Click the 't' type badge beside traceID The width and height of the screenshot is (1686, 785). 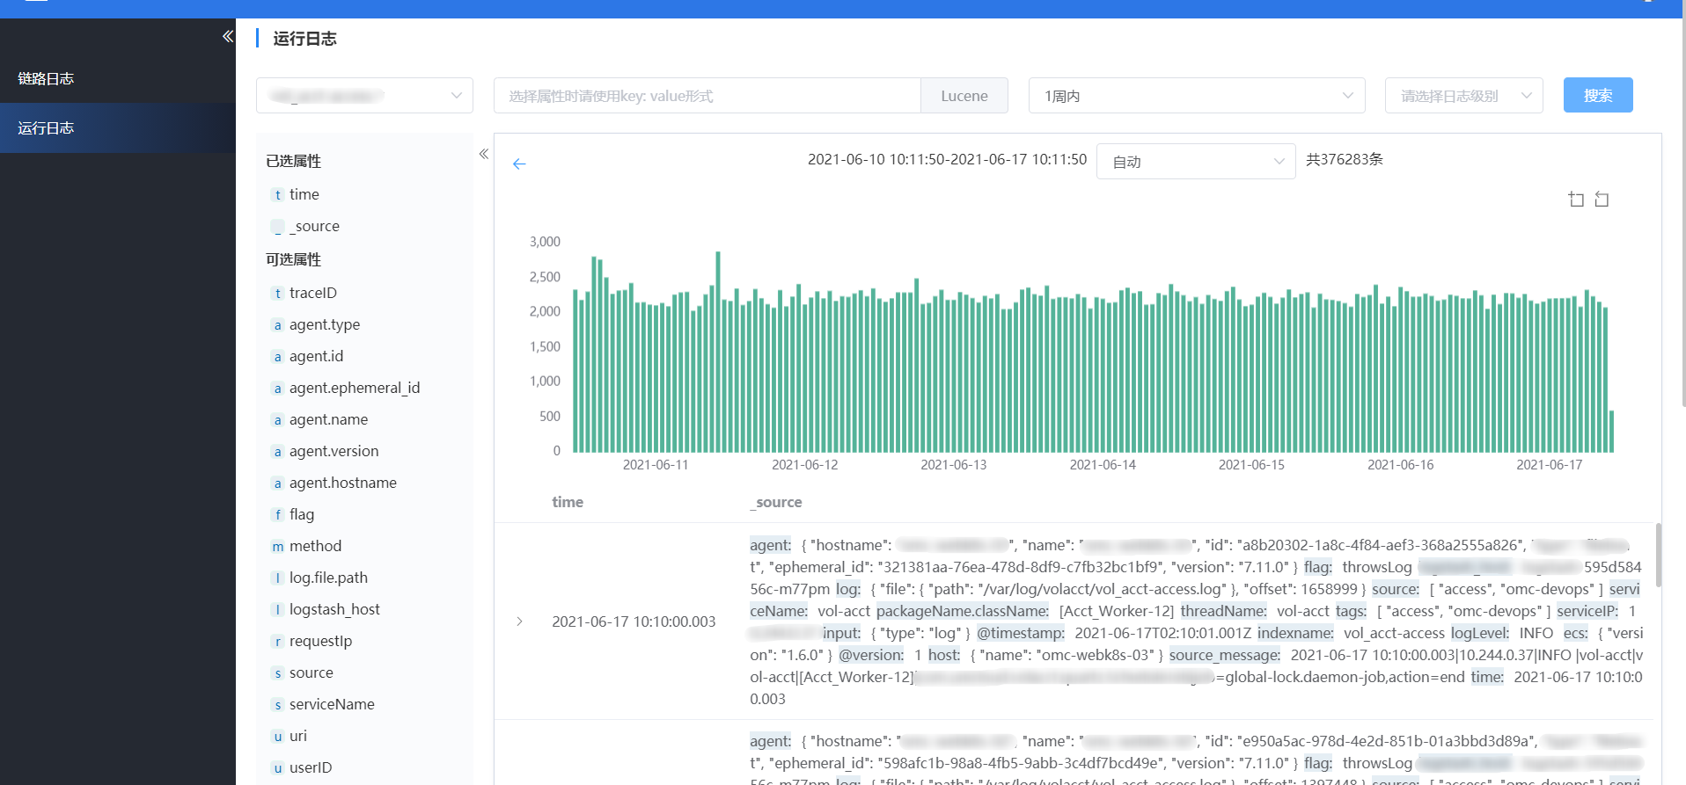pos(278,294)
